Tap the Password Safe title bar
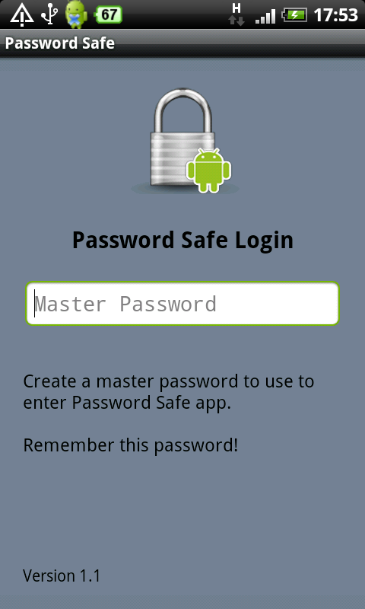Viewport: 365px width, 609px height. click(182, 43)
